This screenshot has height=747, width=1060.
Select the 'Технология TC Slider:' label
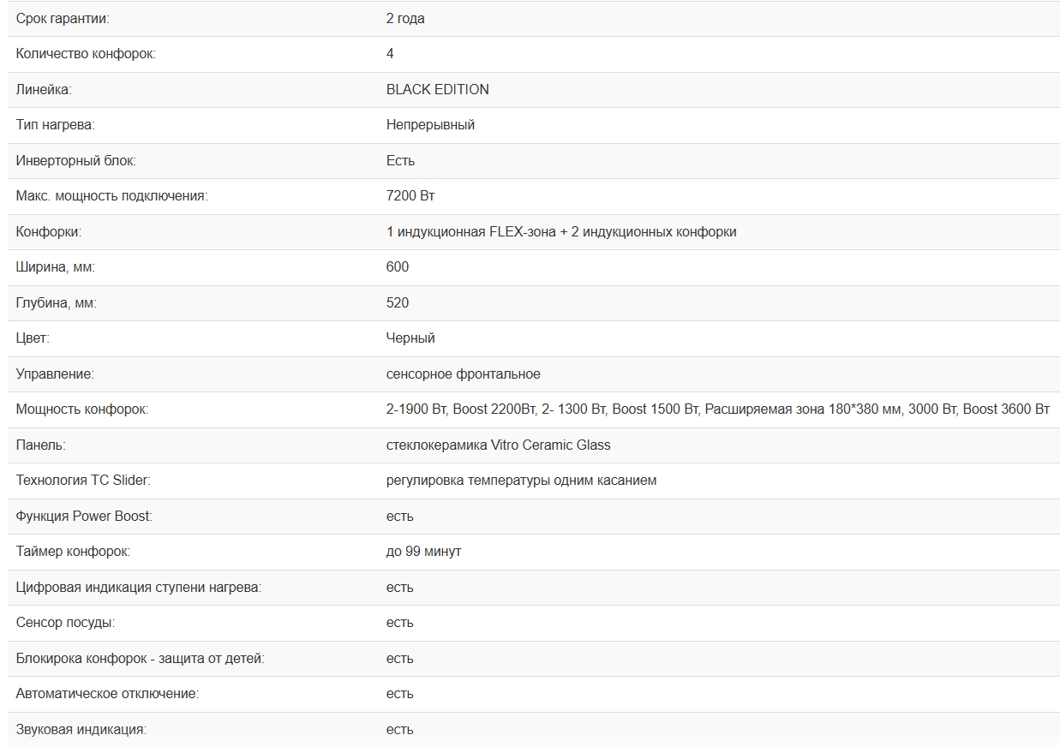[82, 481]
